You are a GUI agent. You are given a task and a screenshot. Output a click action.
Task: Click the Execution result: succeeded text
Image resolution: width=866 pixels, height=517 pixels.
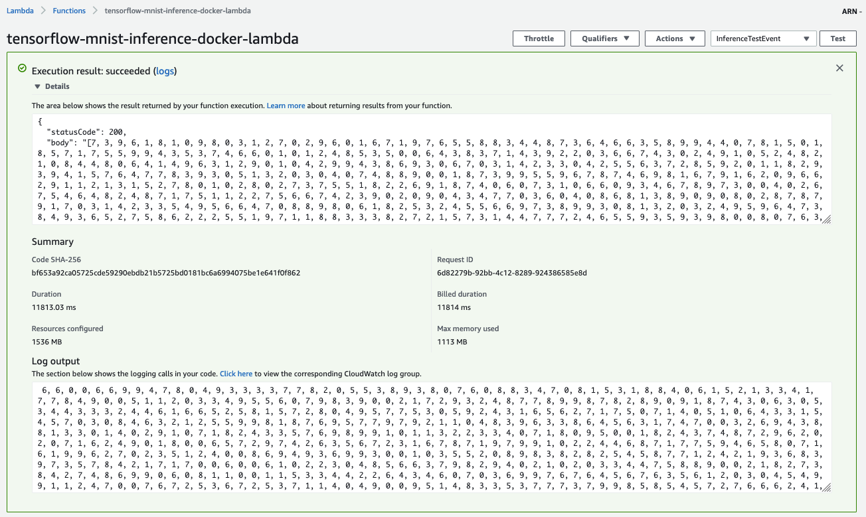[91, 71]
